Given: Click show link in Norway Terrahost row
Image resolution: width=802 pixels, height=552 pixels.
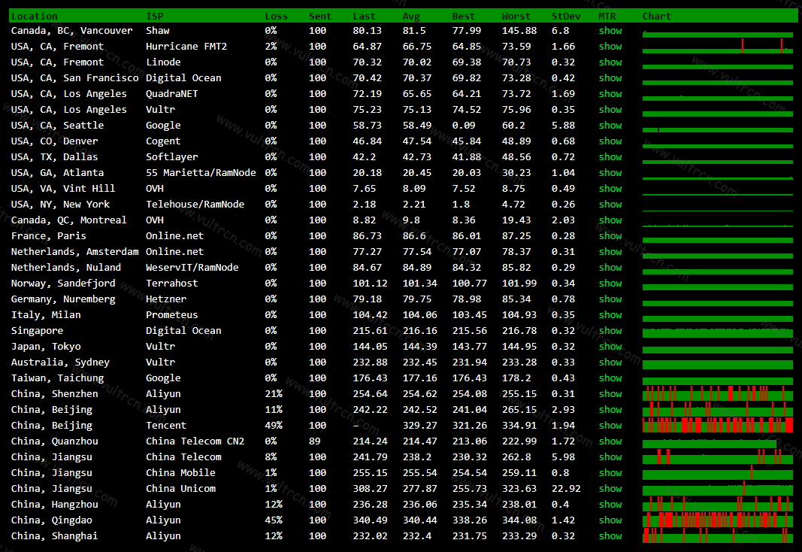Looking at the screenshot, I should (x=610, y=284).
